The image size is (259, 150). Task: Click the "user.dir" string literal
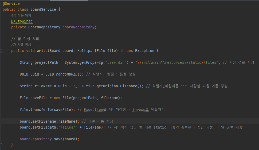(x=116, y=62)
